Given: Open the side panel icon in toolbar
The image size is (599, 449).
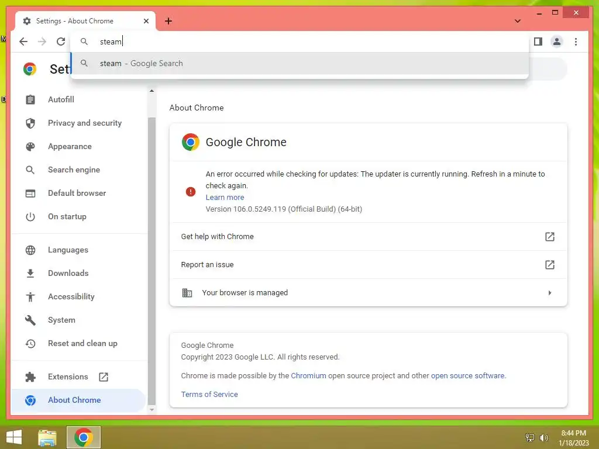Looking at the screenshot, I should click(x=538, y=42).
